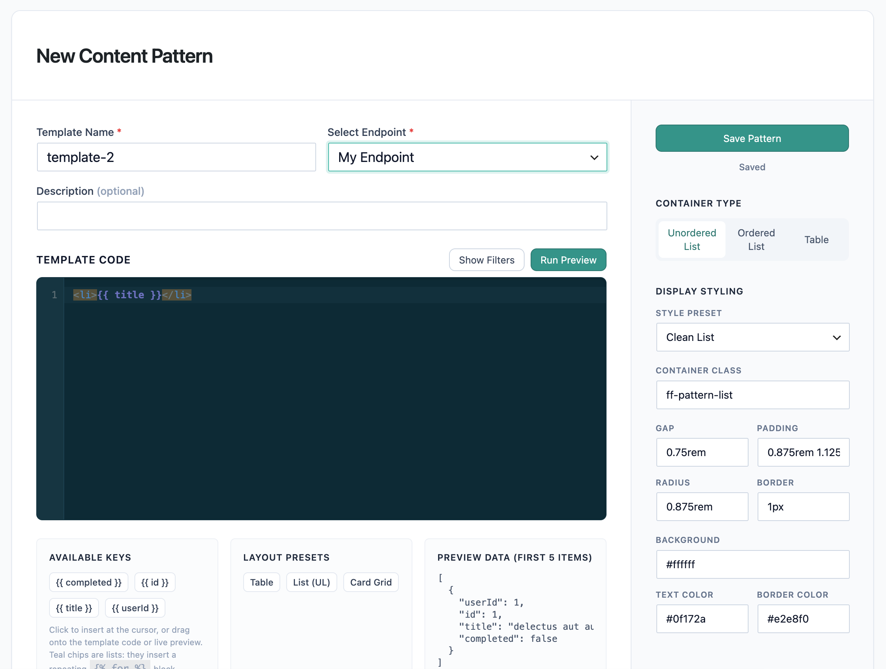Edit the Gap value field
Image resolution: width=886 pixels, height=669 pixels.
tap(702, 452)
